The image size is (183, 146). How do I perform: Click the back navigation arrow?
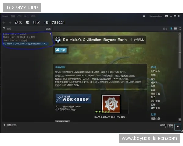pyautogui.click(x=4, y=23)
